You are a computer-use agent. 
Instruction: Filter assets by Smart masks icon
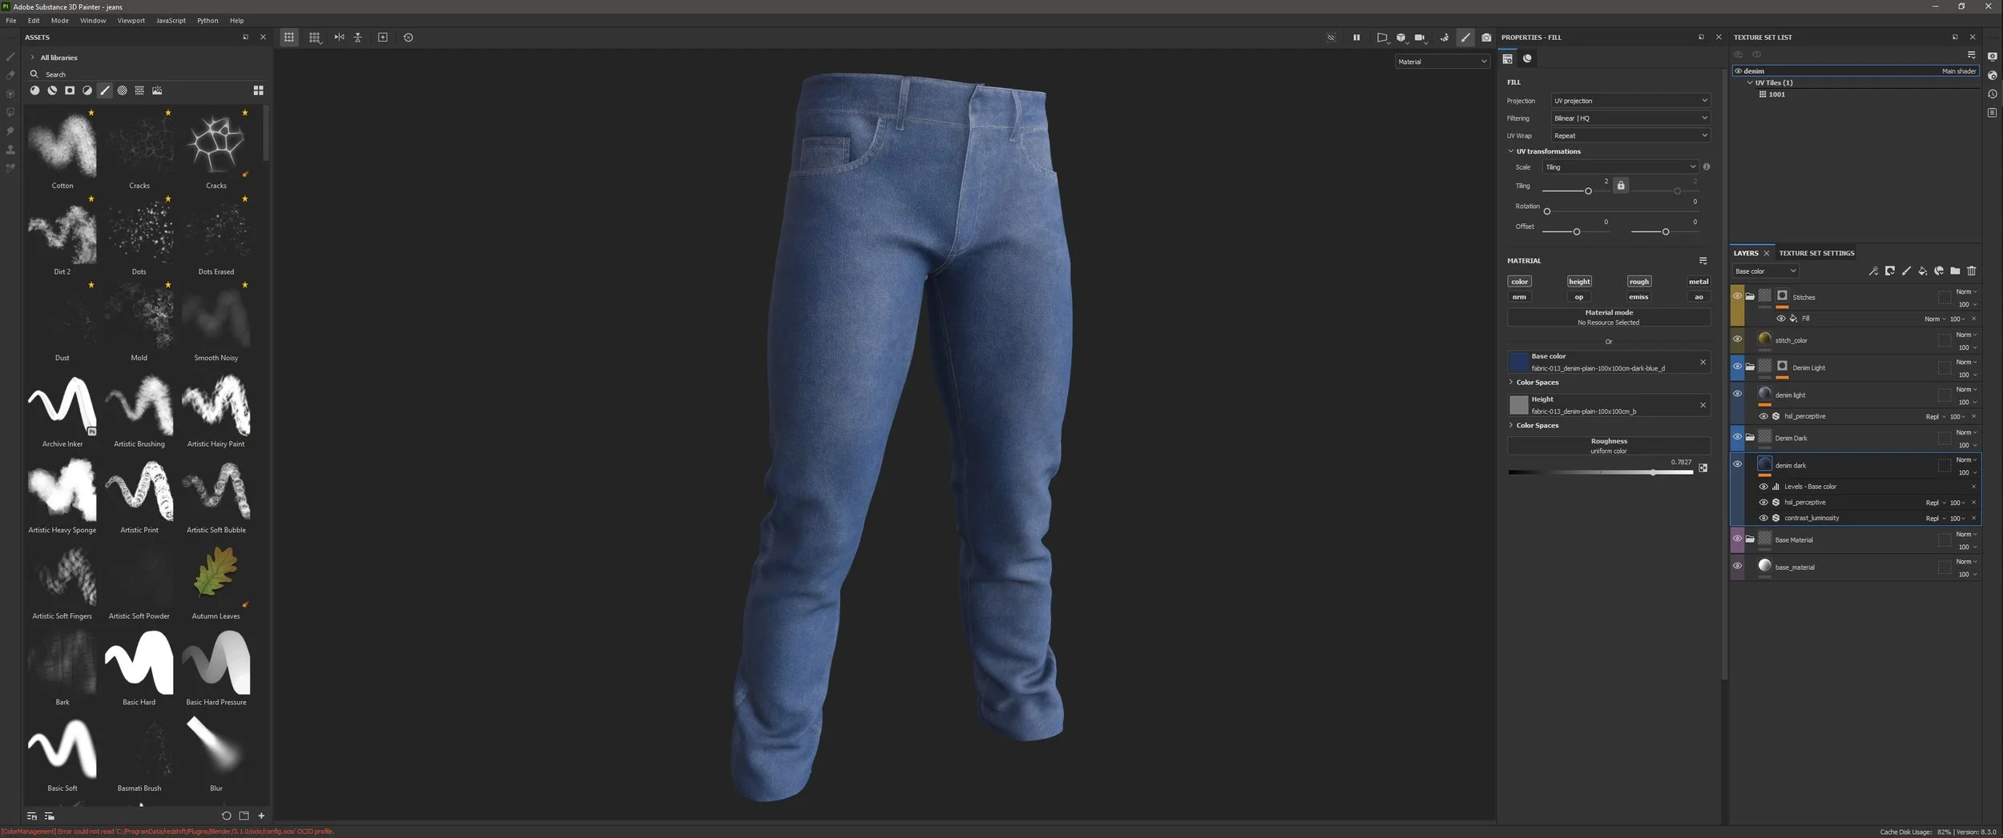(x=70, y=90)
